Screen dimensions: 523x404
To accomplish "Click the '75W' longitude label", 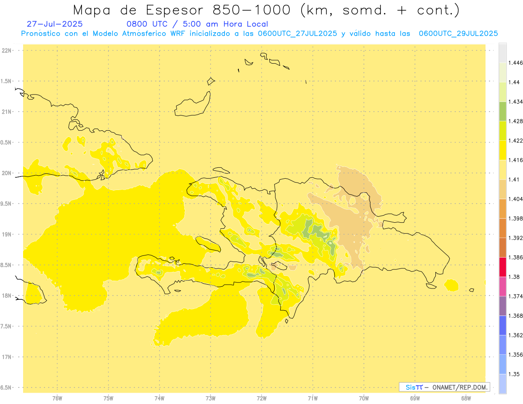I will coord(109,397).
